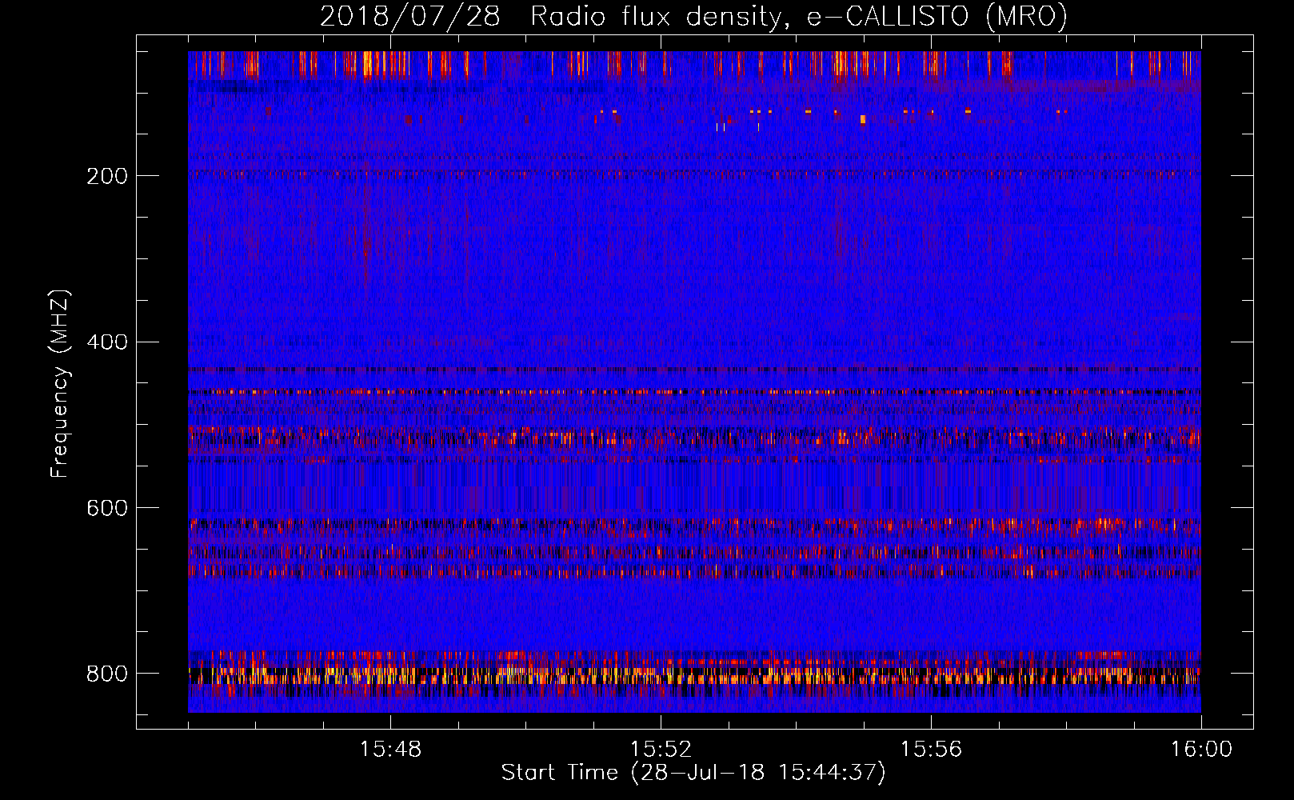Click the noisy band just above 600 MHz
Image resolution: width=1294 pixels, height=800 pixels.
point(694,526)
